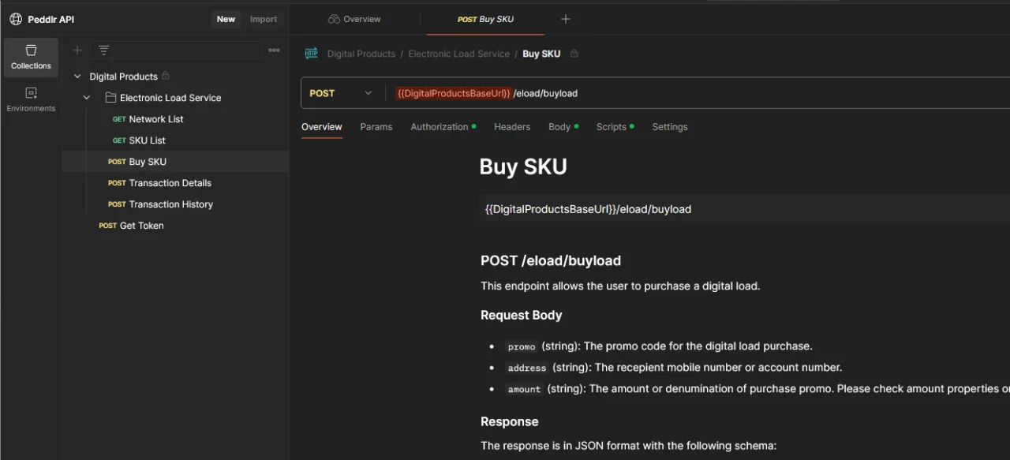Collapse the Digital Products collection

[x=77, y=77]
